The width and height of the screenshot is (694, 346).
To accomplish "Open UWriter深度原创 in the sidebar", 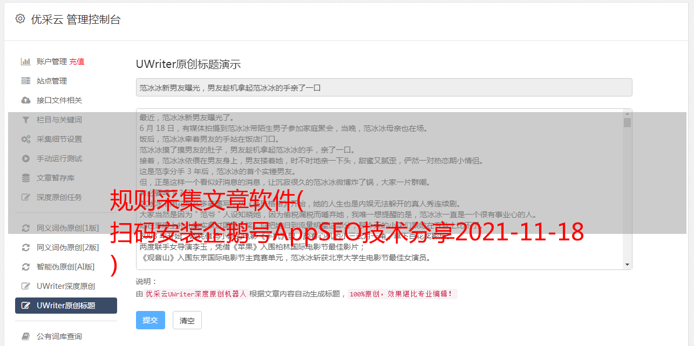I will (x=66, y=286).
